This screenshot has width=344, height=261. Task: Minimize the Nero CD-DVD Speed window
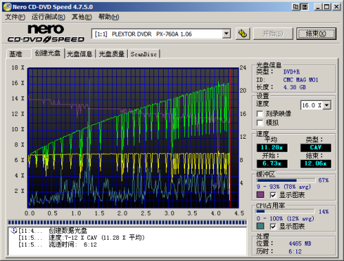(x=317, y=7)
